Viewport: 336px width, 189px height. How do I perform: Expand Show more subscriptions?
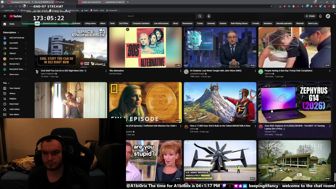(14, 75)
